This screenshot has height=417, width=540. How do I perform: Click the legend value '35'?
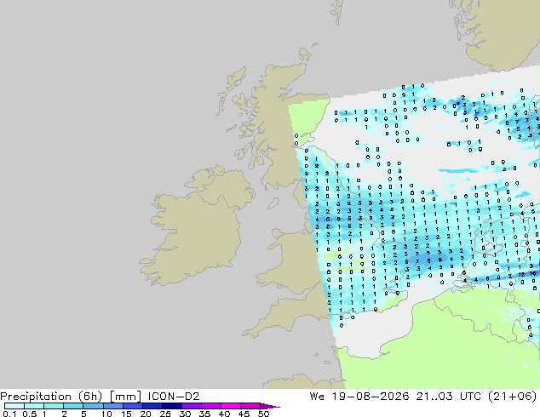point(204,414)
